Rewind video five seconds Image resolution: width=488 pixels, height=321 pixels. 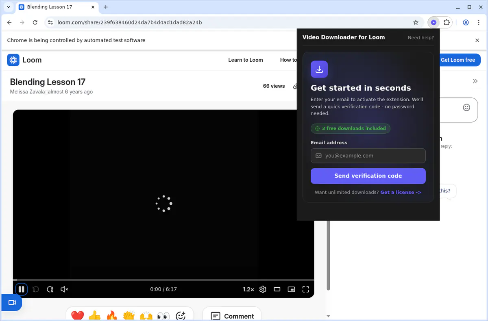point(36,289)
